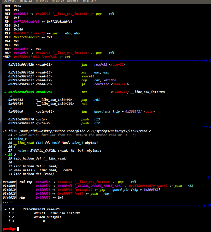Open the 文件(F) File menu

[x=10, y=1]
